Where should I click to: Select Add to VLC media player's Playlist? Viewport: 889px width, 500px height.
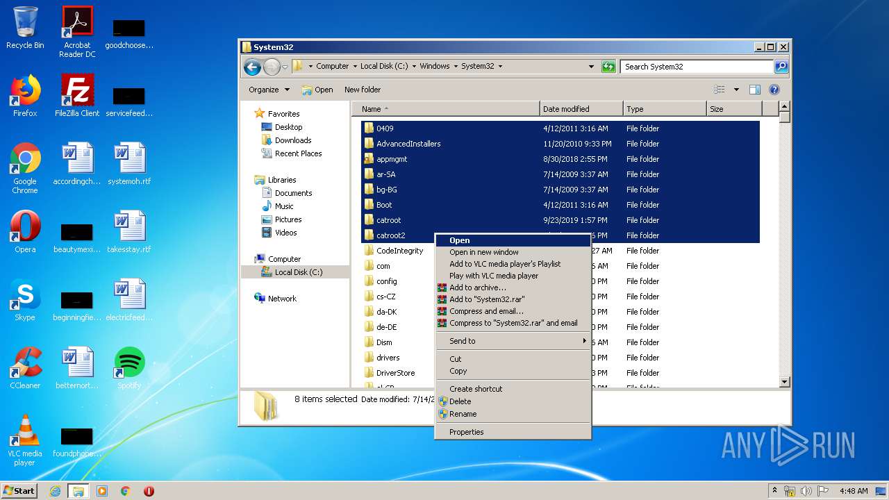click(x=513, y=264)
